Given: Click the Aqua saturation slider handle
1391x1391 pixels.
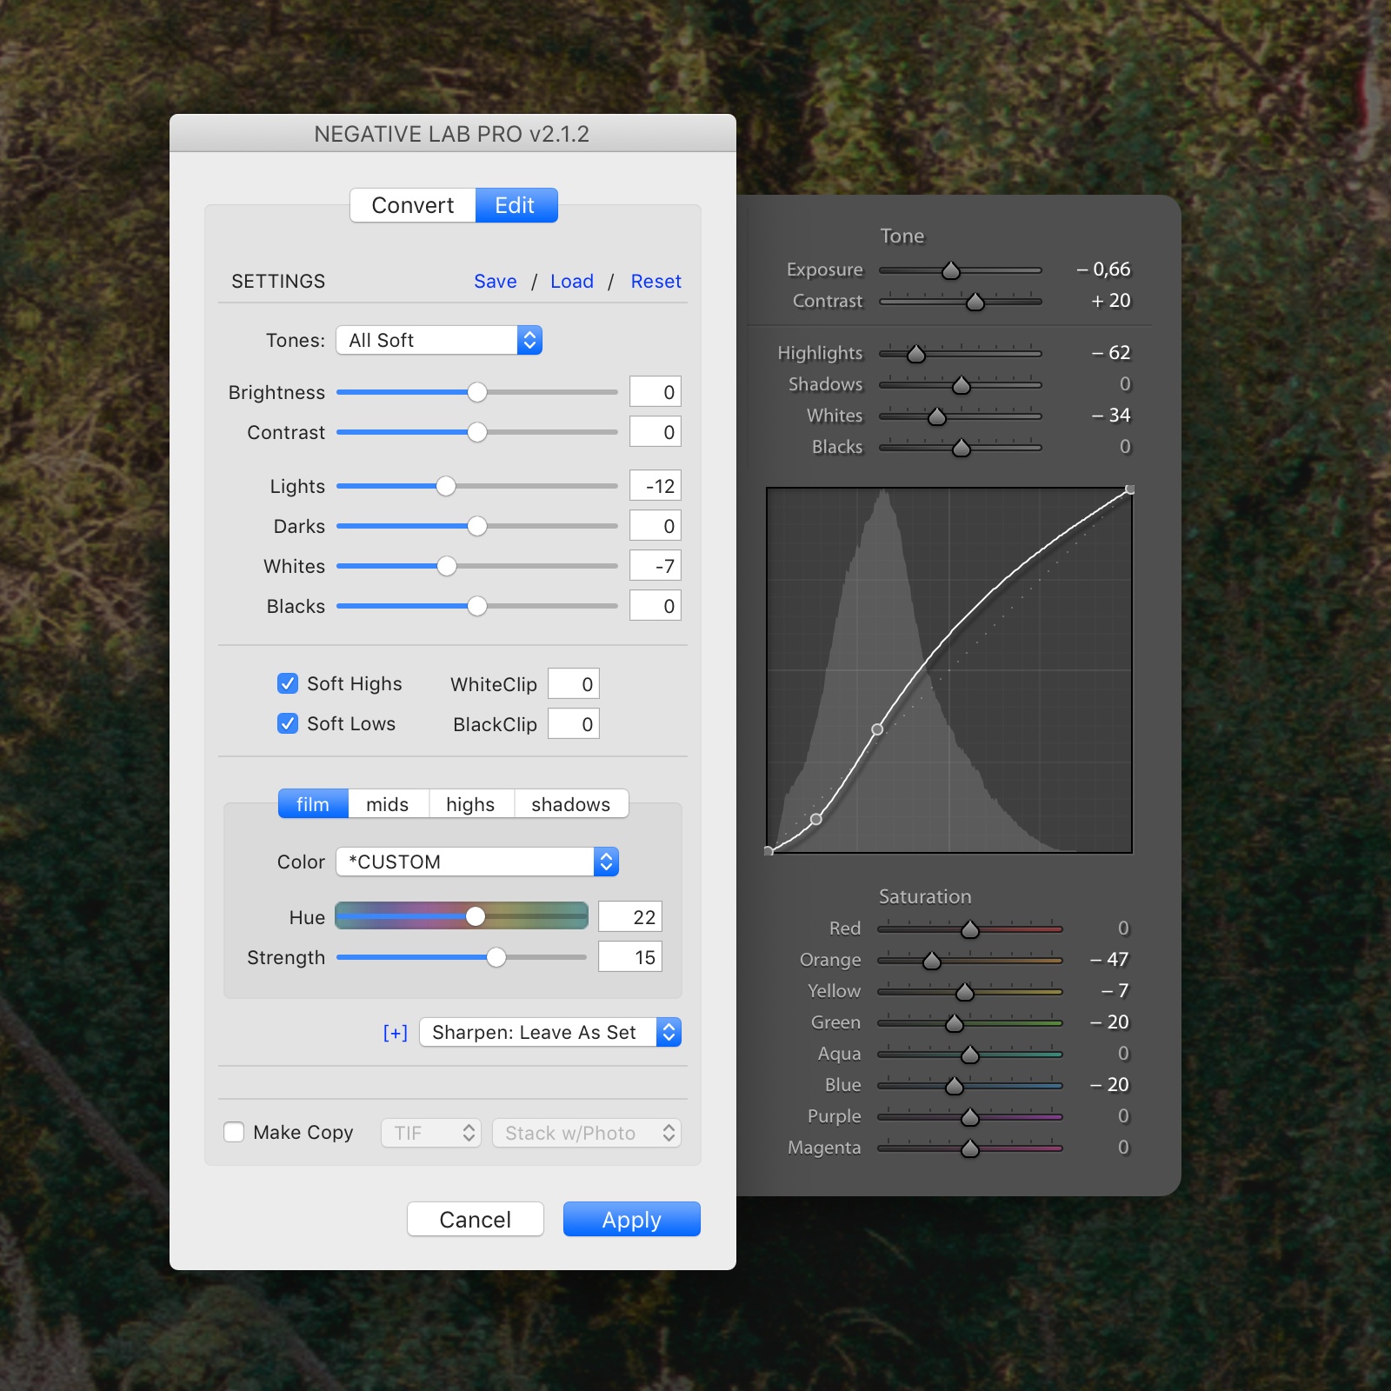Looking at the screenshot, I should [970, 1055].
